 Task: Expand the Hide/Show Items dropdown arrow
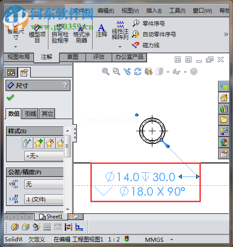pos(185,72)
